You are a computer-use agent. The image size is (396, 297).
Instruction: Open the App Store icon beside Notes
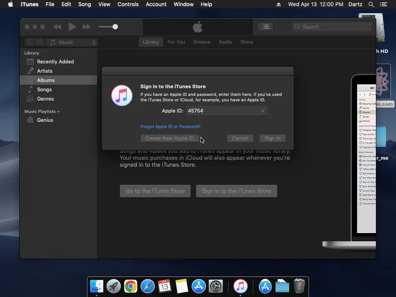[x=198, y=286]
